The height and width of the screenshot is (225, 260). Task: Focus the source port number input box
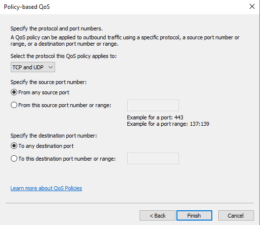coord(153,105)
